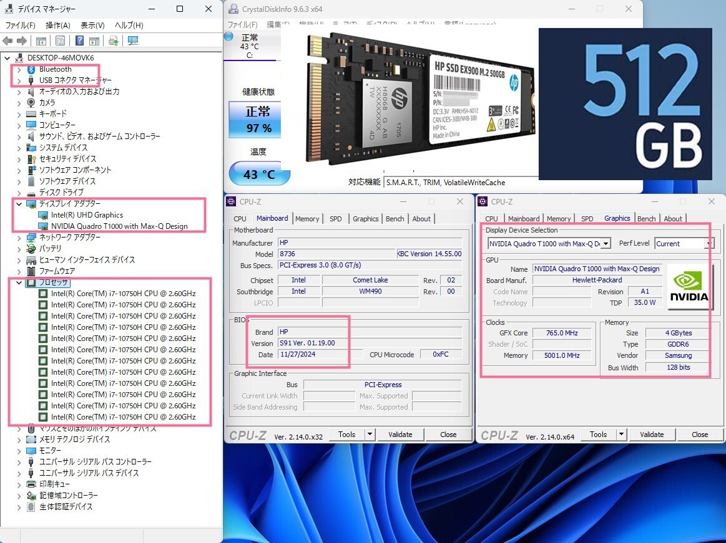This screenshot has height=543, width=726.
Task: Click the DESKTOP-46MOVK6 computer icon
Action: click(19, 58)
